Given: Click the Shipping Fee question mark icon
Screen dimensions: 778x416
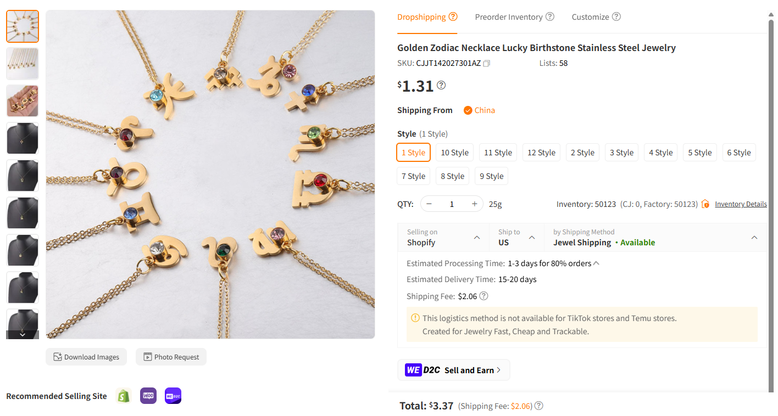Looking at the screenshot, I should [484, 296].
